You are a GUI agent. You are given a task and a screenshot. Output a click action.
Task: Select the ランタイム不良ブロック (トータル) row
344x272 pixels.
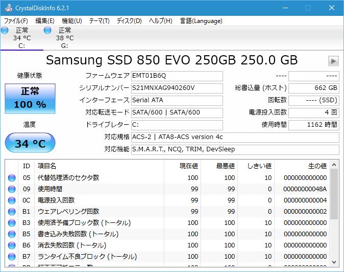tap(167, 256)
